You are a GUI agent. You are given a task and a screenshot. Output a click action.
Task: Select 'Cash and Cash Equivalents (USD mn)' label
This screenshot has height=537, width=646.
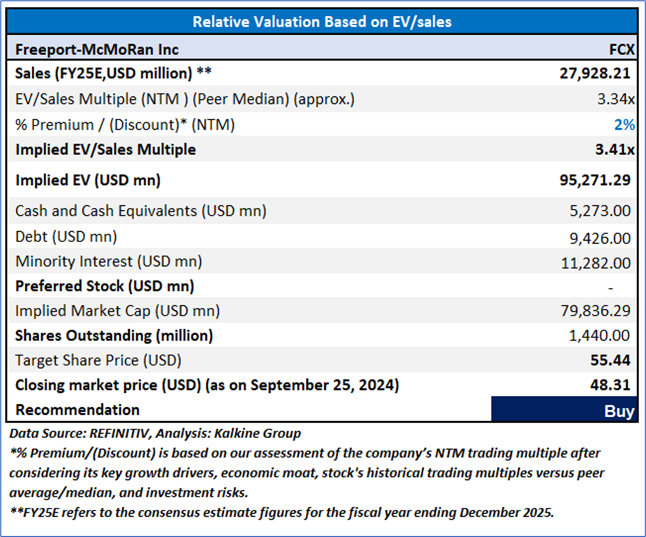point(141,211)
